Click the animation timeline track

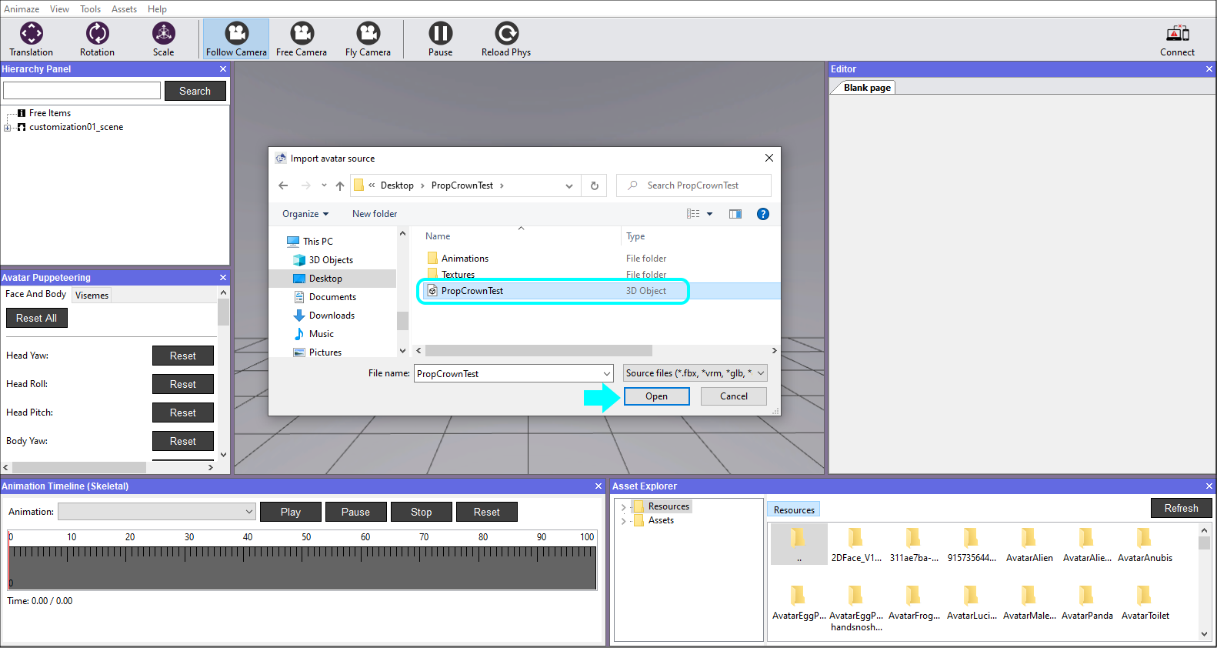pos(302,567)
